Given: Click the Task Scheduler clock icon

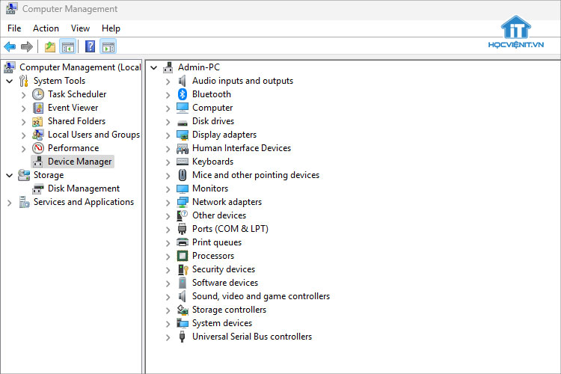Looking at the screenshot, I should tap(38, 94).
